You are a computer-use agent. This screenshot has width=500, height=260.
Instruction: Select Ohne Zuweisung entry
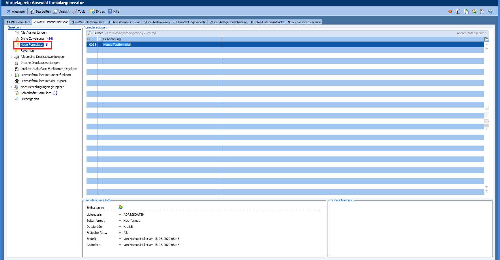click(x=32, y=39)
